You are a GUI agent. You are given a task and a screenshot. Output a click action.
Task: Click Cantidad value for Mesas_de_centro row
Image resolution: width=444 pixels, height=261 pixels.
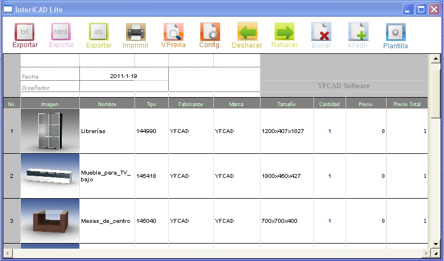[330, 221]
